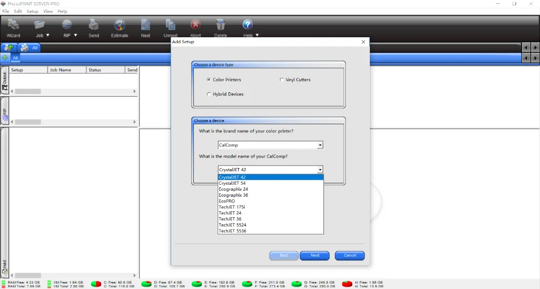Click the RAM Free status bar icon
The height and width of the screenshot is (289, 540).
pos(3,284)
